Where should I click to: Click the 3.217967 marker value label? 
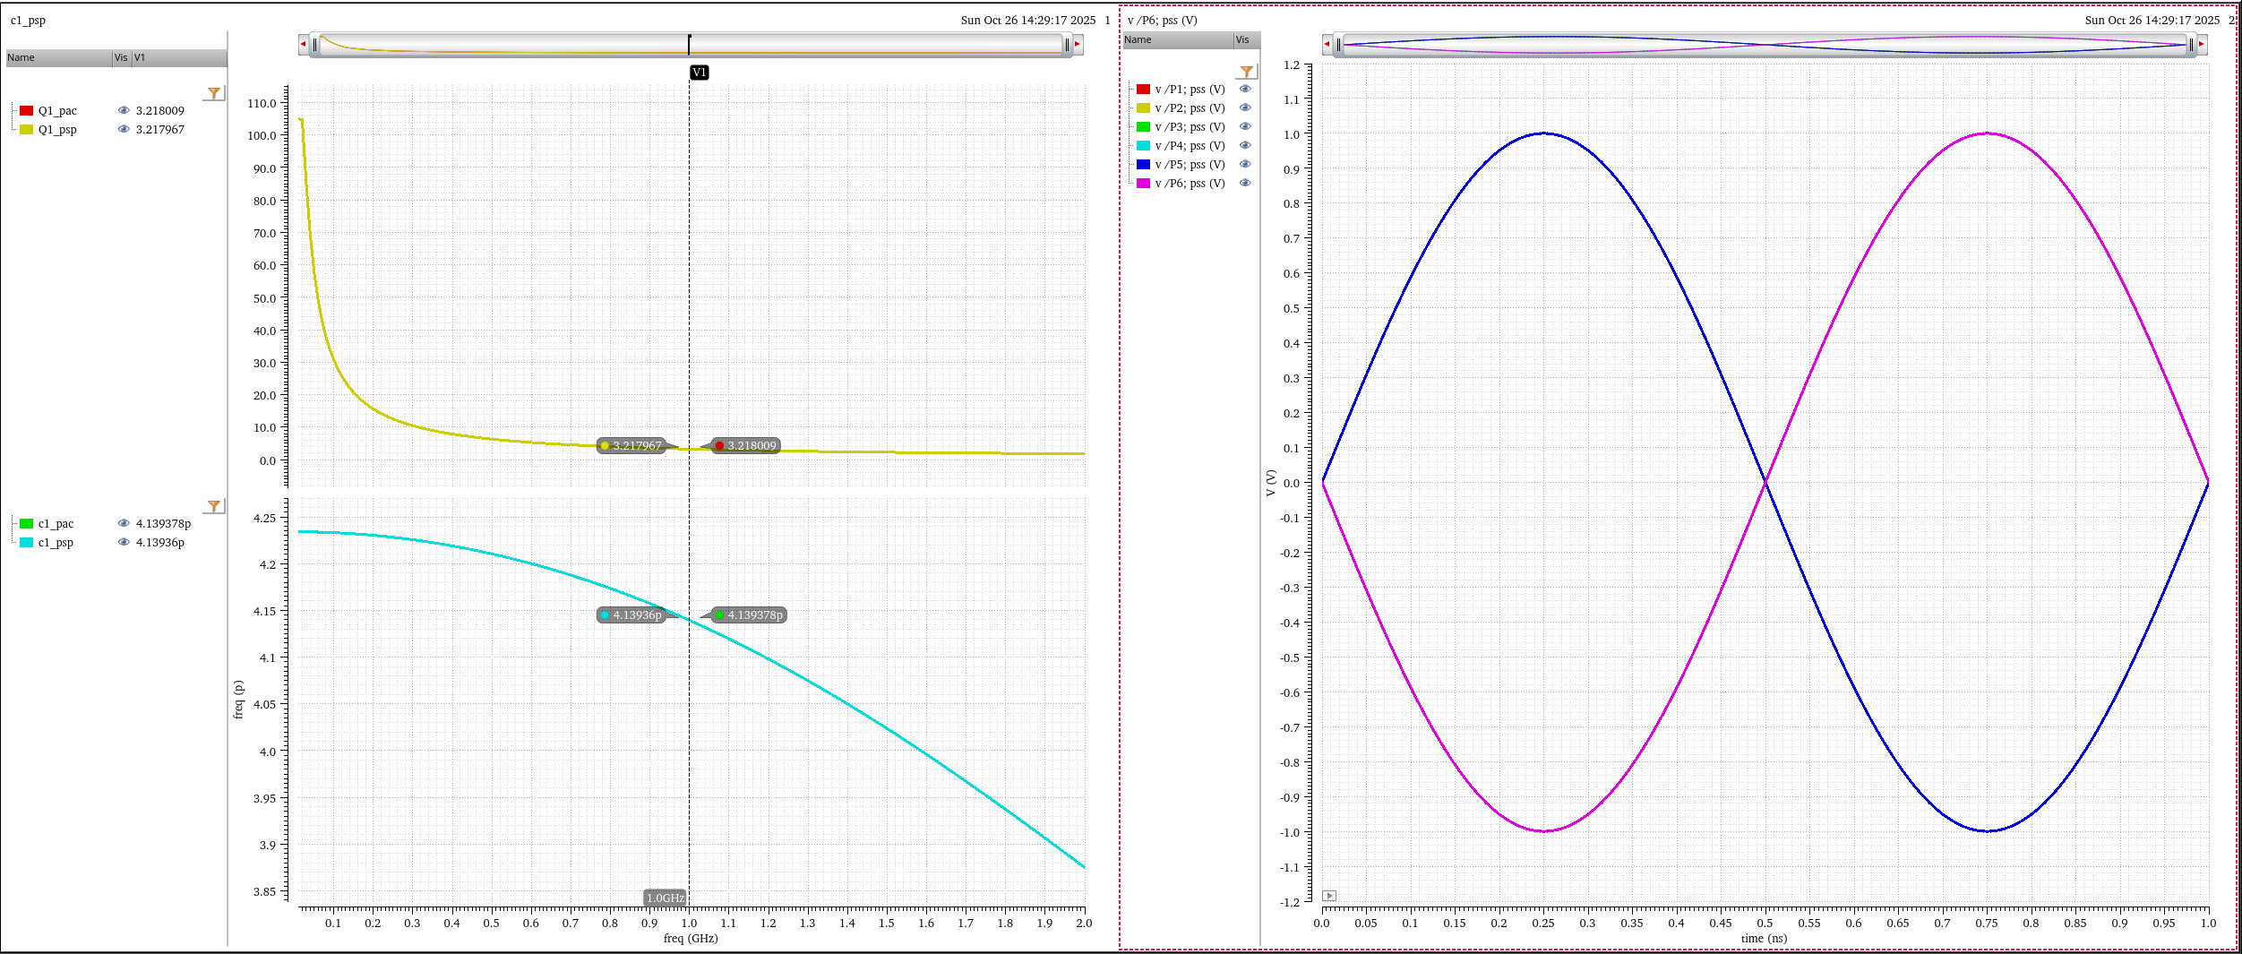tap(636, 446)
